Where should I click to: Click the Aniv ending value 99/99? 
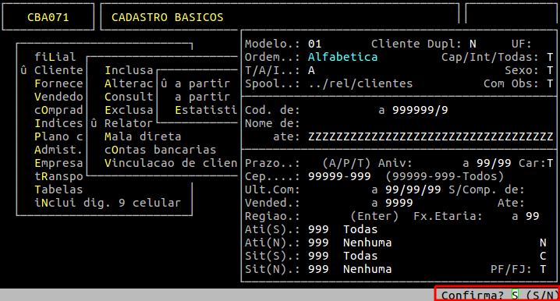click(x=494, y=163)
